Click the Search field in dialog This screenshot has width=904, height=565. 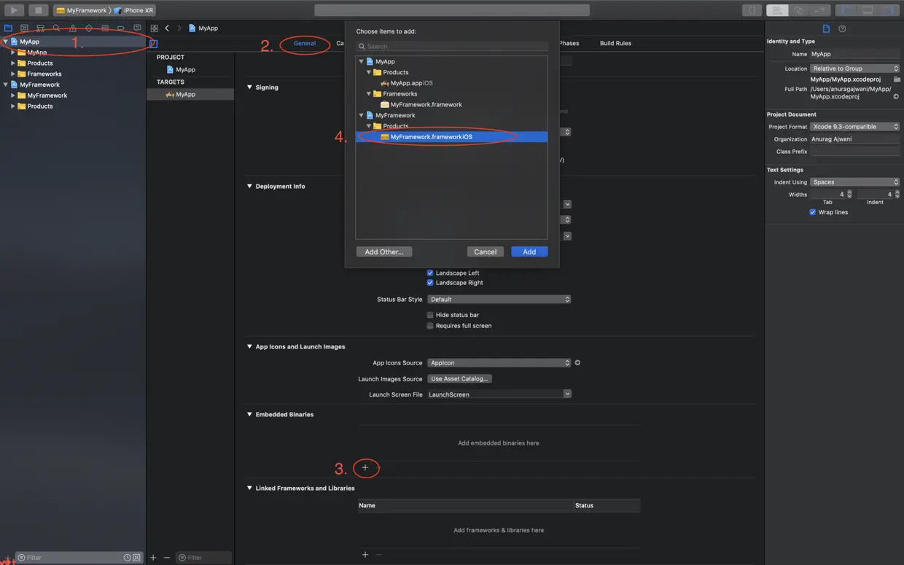coord(452,46)
